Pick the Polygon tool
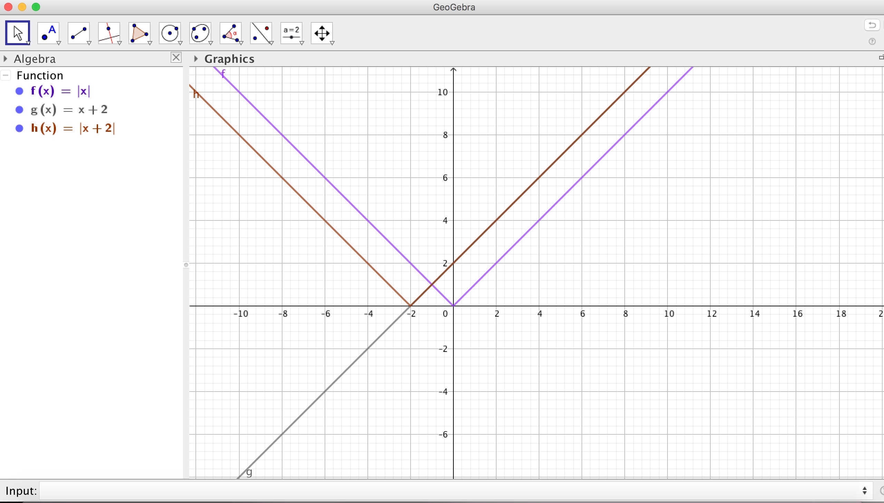 pyautogui.click(x=140, y=33)
